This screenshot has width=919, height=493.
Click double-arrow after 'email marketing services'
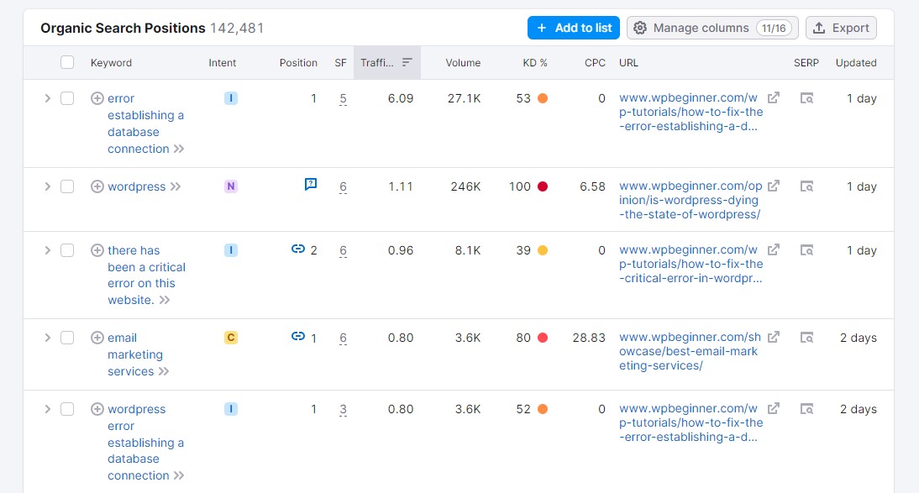(164, 371)
